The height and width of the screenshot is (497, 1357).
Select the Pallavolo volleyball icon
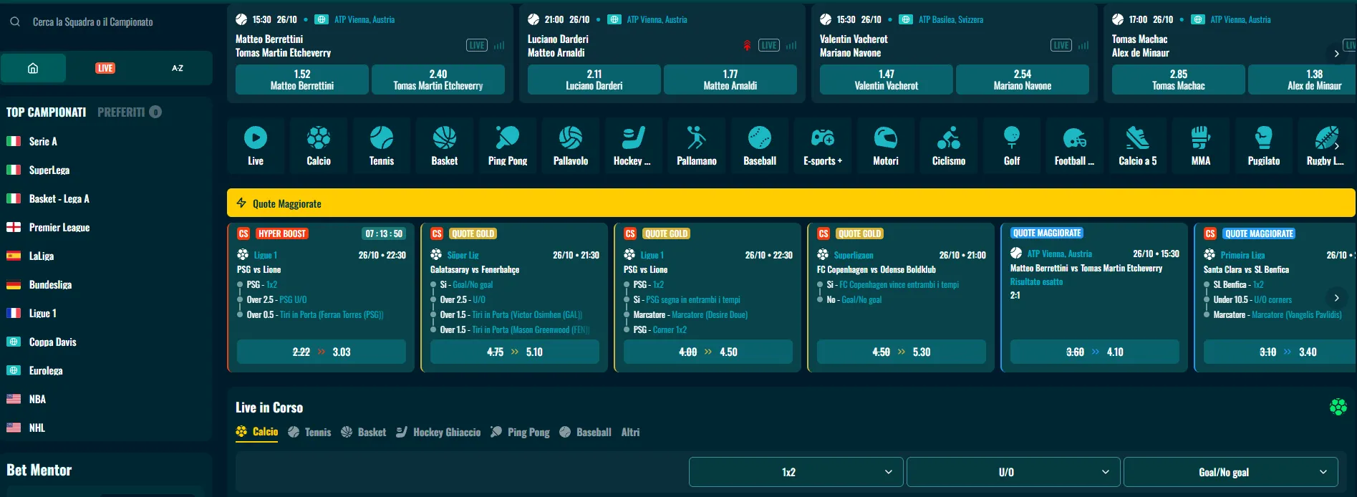coord(571,137)
